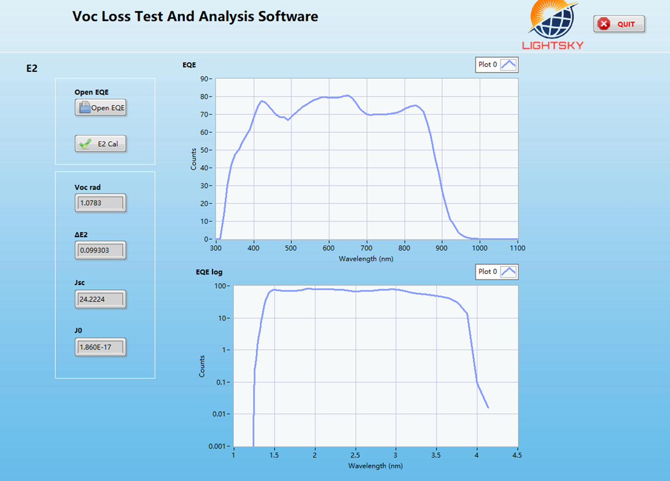Viewport: 670px width, 481px height.
Task: Click the Voc Loss Test And Analysis Software title
Action: pos(195,17)
